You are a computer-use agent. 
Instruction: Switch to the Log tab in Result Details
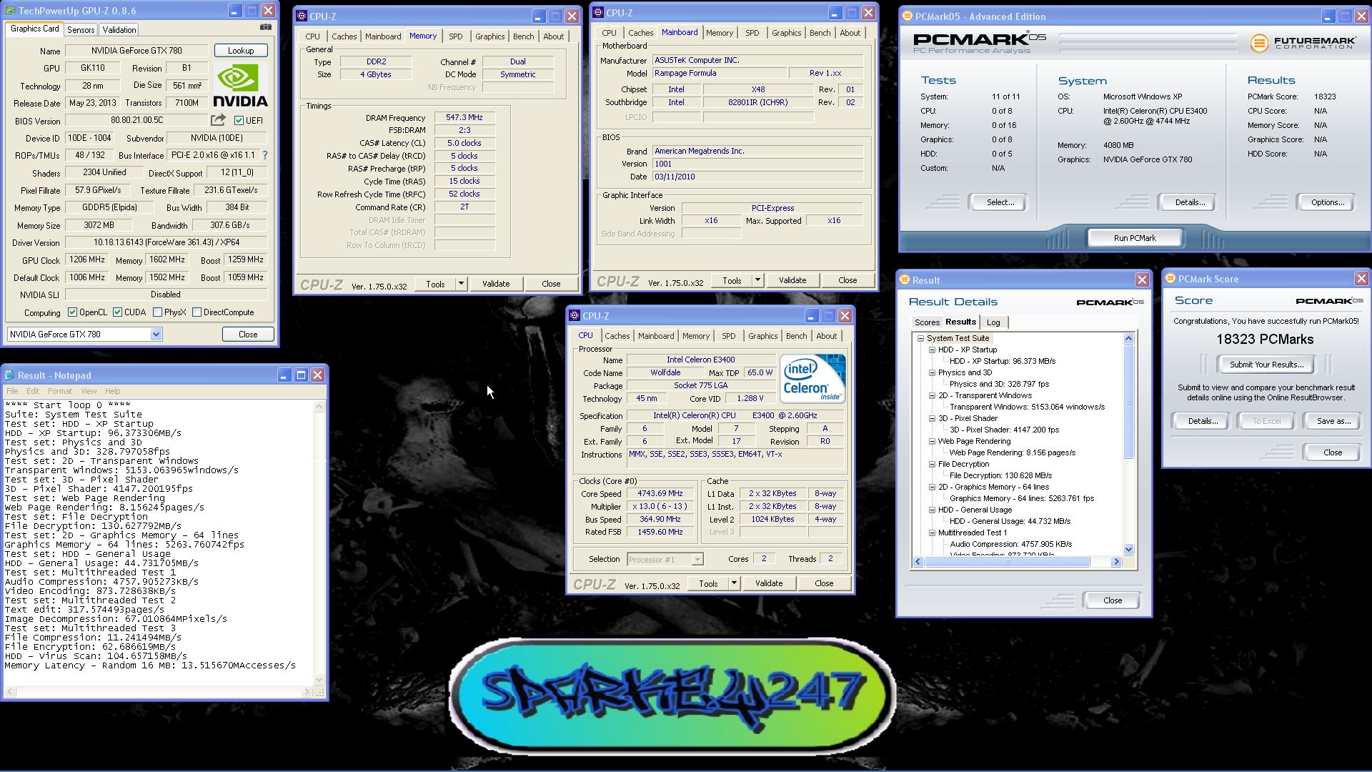993,322
